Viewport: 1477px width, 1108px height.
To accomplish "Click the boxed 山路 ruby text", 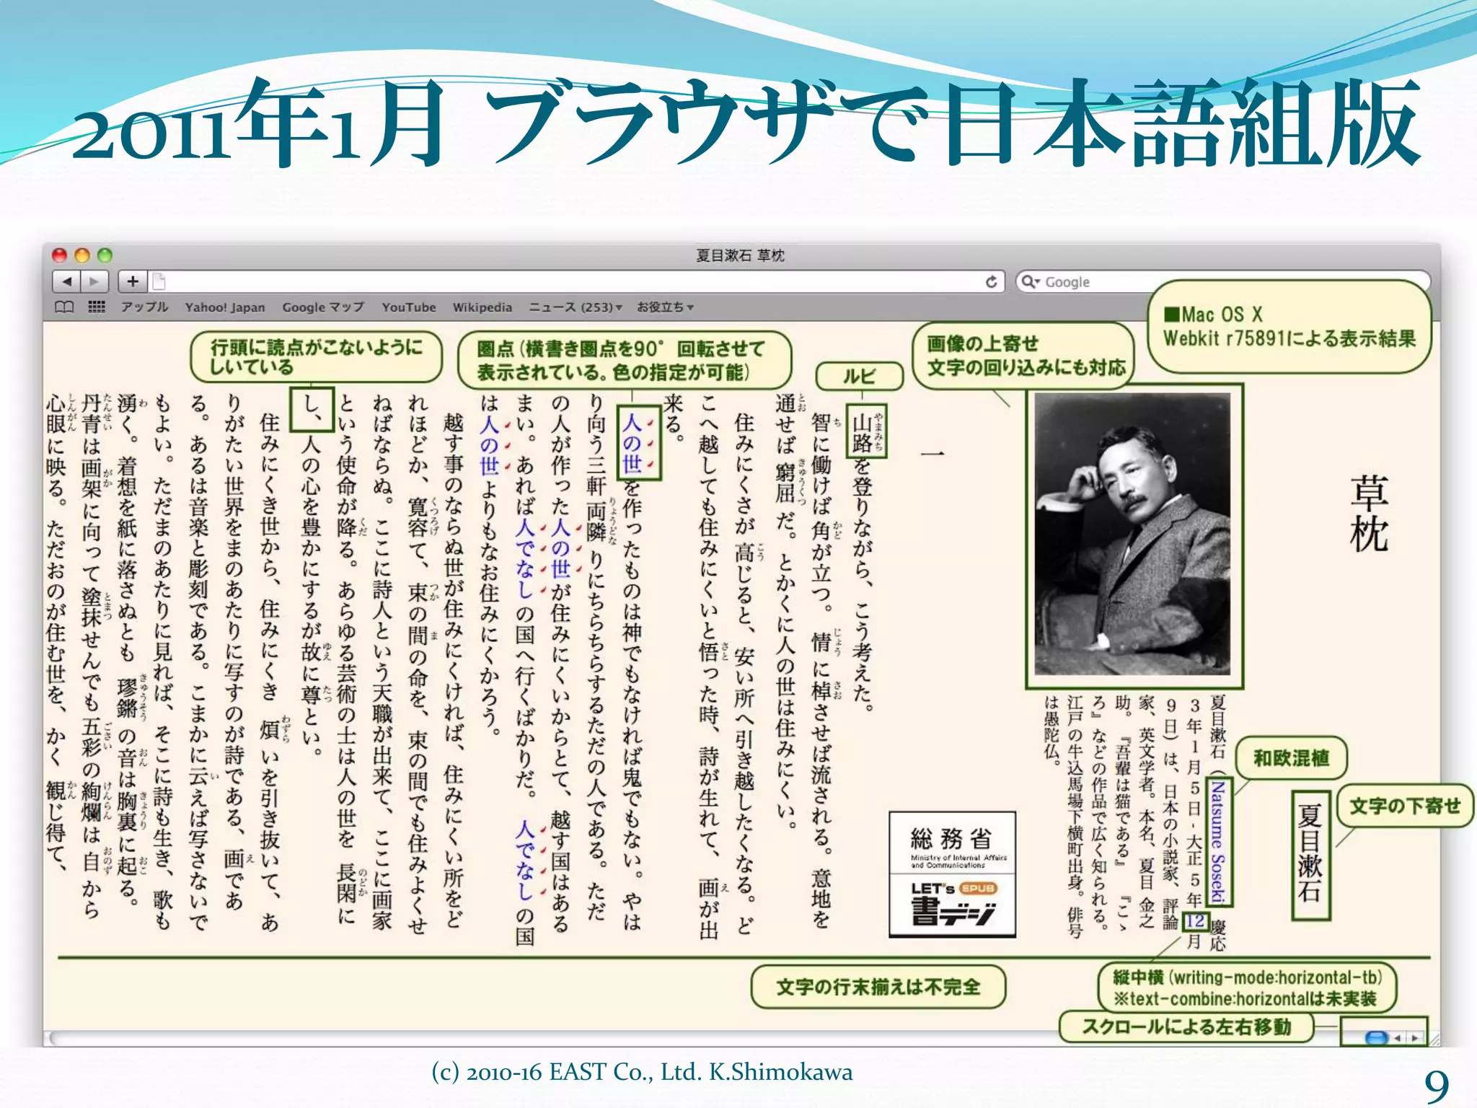I will coord(867,431).
